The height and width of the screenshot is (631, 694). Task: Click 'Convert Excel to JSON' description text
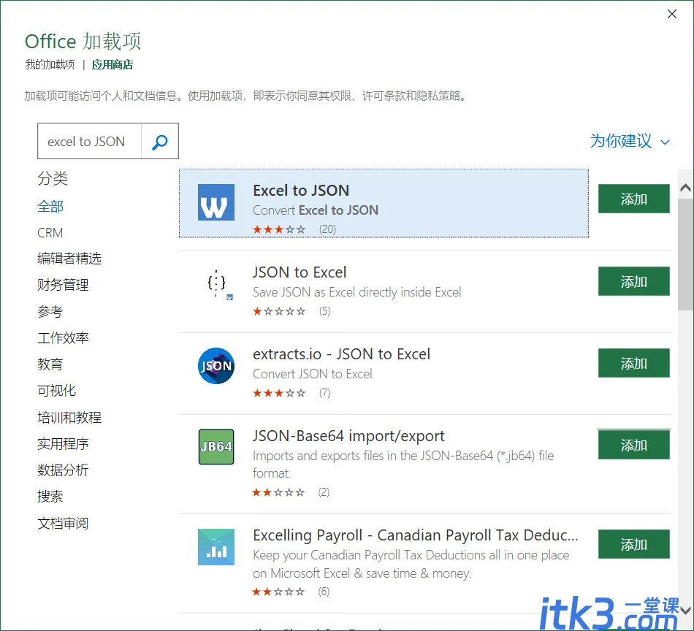tap(316, 210)
